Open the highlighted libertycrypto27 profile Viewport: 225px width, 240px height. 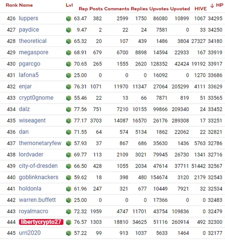(x=41, y=222)
